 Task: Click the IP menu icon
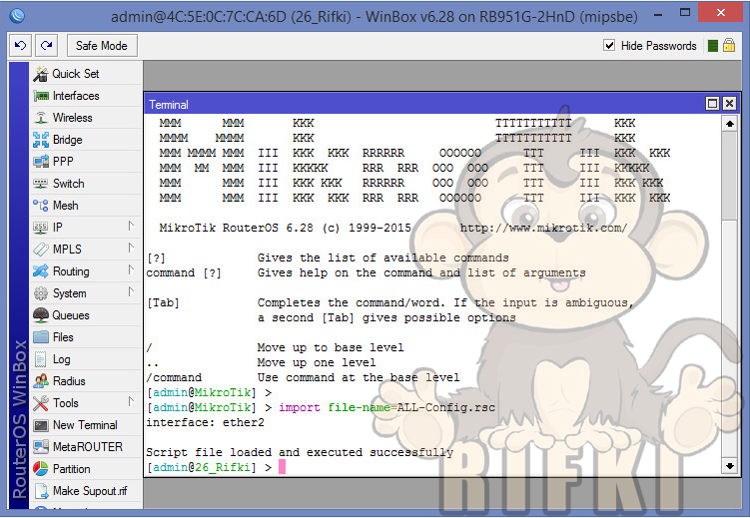[41, 228]
